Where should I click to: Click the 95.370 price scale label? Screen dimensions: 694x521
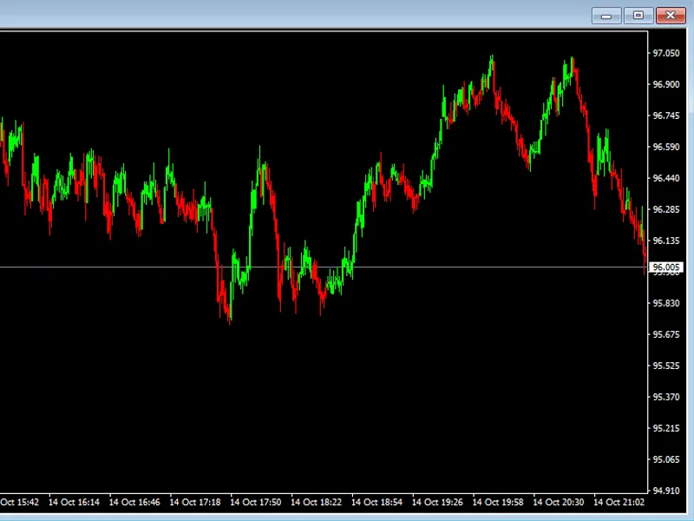tap(666, 397)
